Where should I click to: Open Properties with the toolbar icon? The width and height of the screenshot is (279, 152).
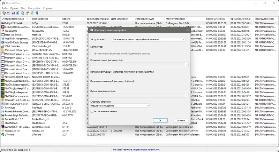(x=27, y=13)
